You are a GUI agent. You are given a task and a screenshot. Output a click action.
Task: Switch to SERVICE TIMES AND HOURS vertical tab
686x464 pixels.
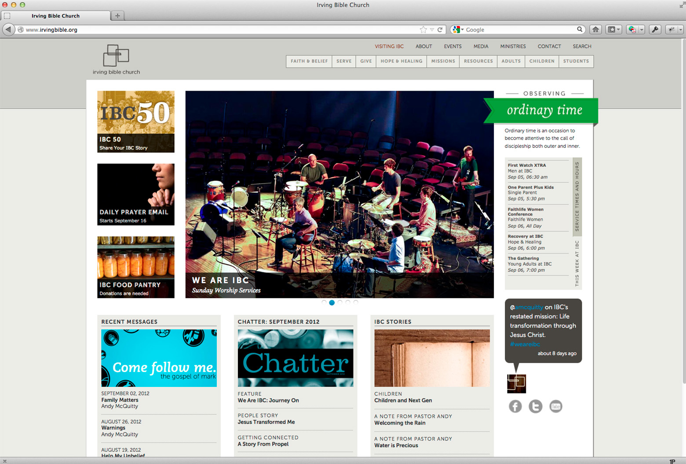(577, 196)
